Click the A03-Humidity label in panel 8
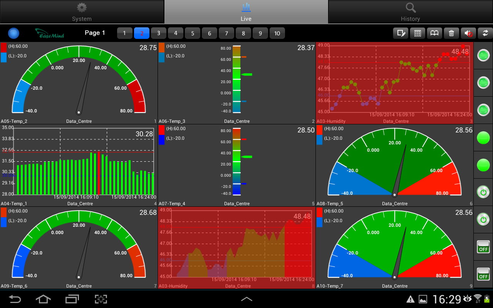Screen dimensions: 493x308 point(173,286)
